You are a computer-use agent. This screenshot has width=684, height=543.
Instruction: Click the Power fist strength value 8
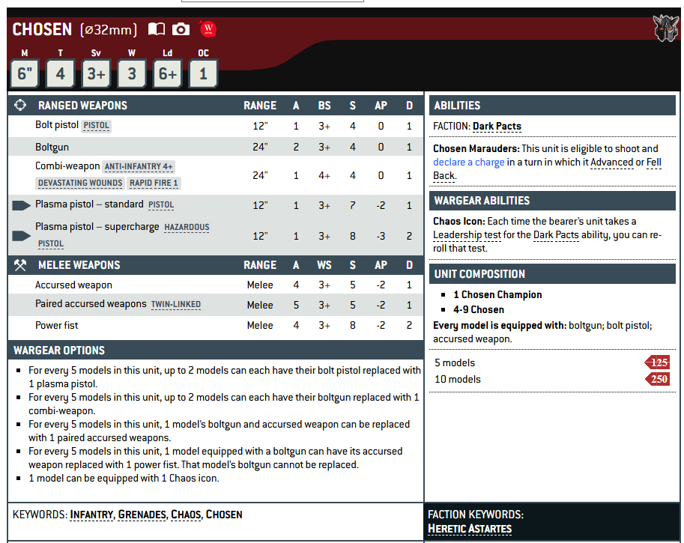[352, 325]
